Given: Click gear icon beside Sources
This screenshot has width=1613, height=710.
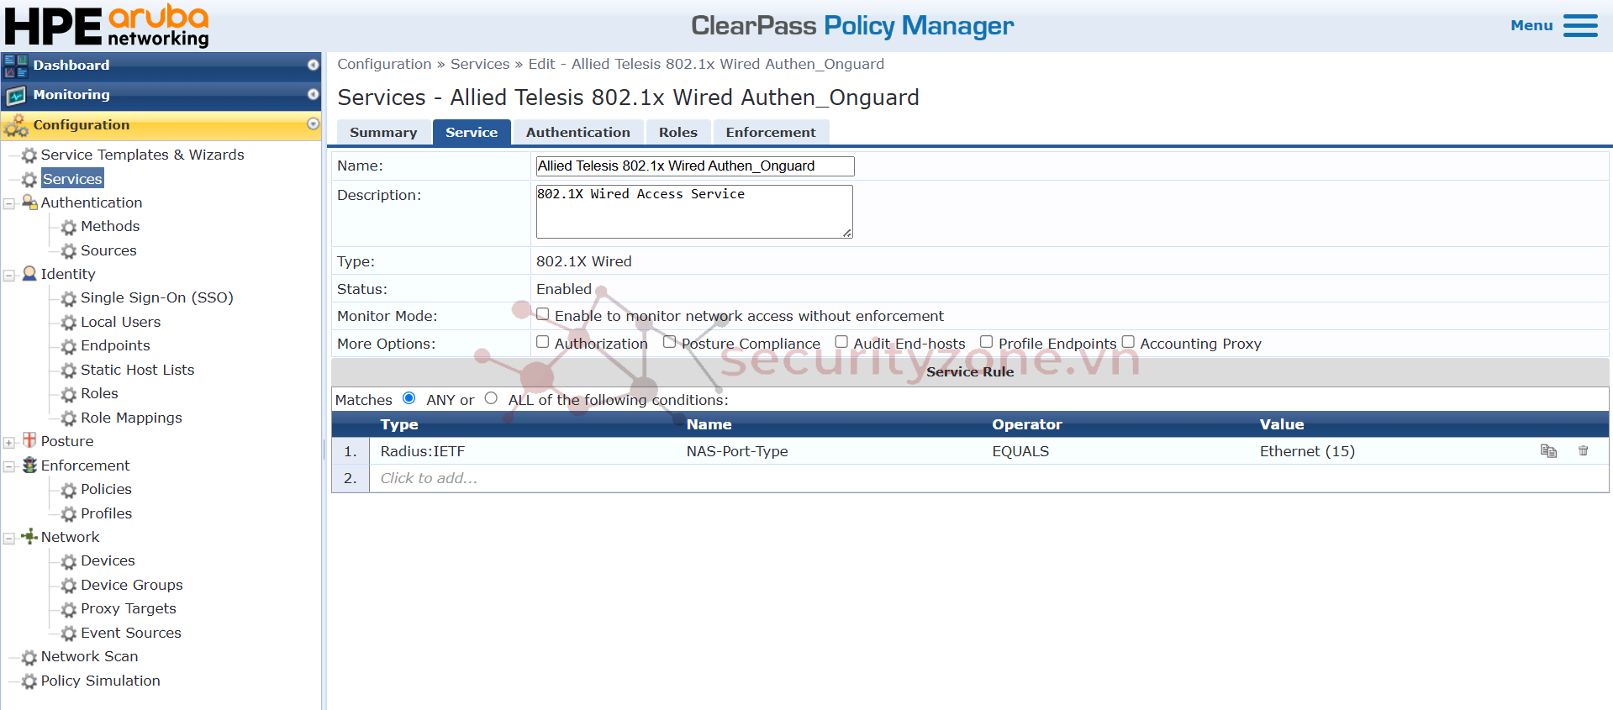Looking at the screenshot, I should click(69, 251).
